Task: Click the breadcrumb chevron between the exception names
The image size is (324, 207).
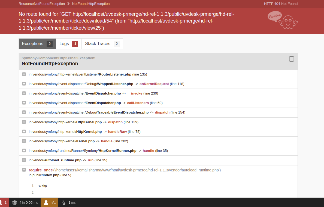Action: pos(68,4)
